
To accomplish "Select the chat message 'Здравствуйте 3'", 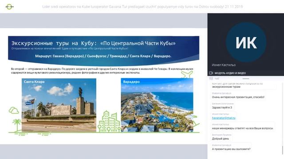I will (222, 107).
